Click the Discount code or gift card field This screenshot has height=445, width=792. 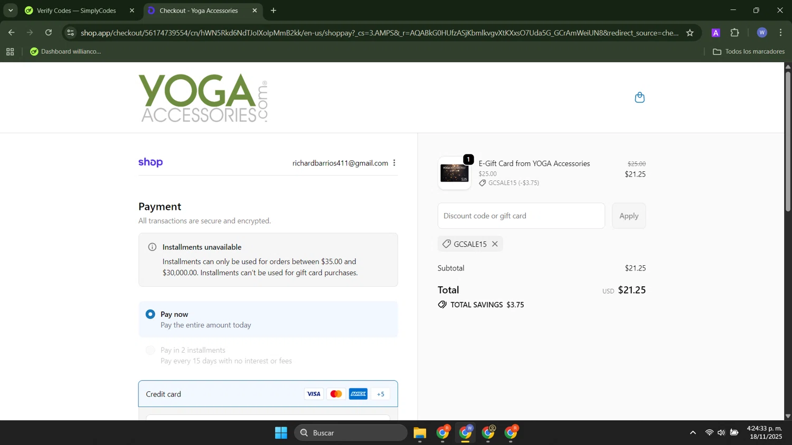click(x=521, y=216)
